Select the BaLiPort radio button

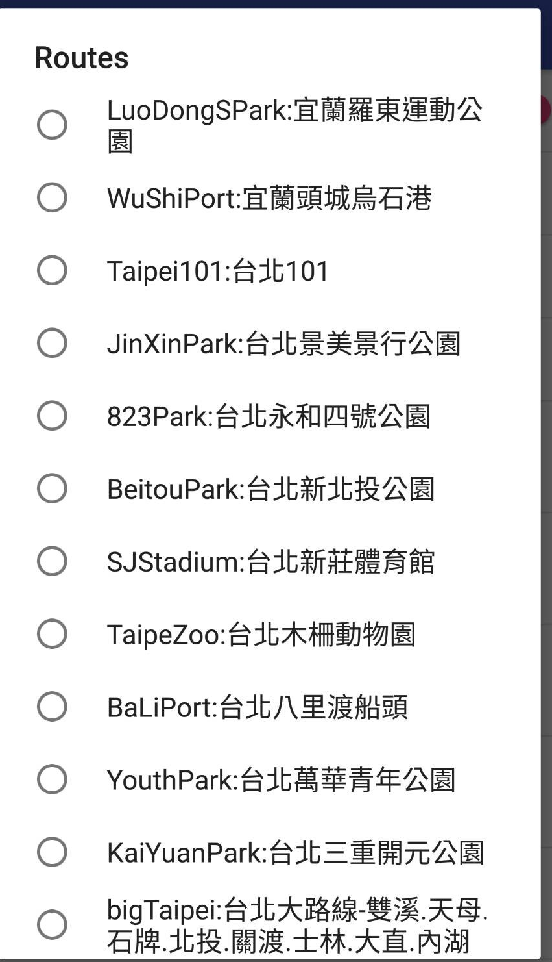pos(52,707)
